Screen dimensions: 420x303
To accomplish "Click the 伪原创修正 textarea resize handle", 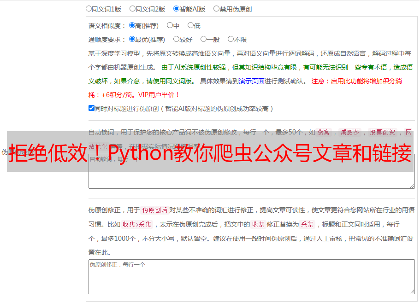I will 412,292.
